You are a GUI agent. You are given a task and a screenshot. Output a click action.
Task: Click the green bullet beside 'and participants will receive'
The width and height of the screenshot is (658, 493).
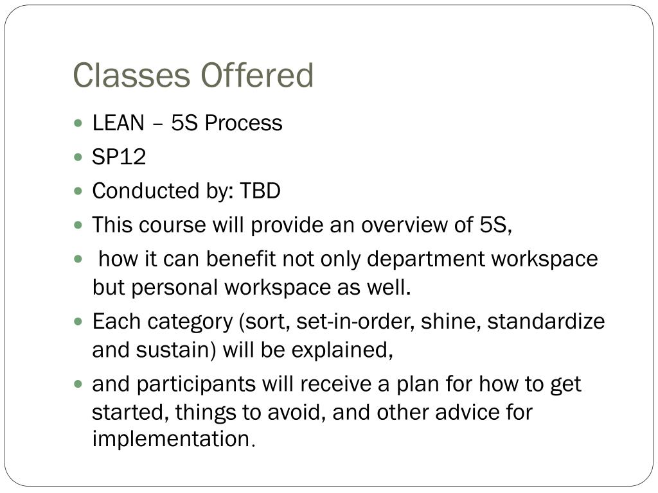click(78, 384)
